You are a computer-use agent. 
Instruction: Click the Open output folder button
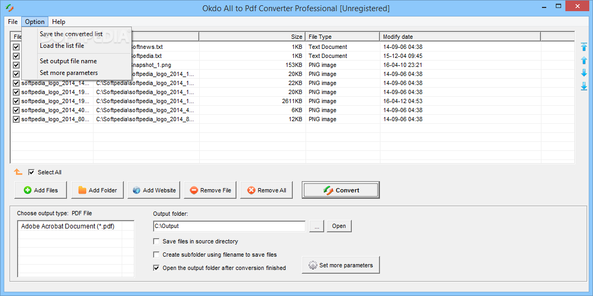(x=339, y=226)
